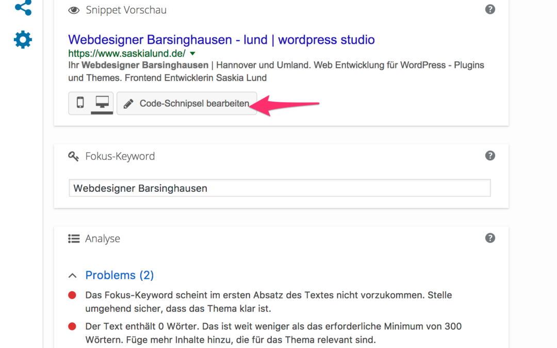The height and width of the screenshot is (348, 557).
Task: Click the Analyse section heading
Action: click(x=102, y=239)
